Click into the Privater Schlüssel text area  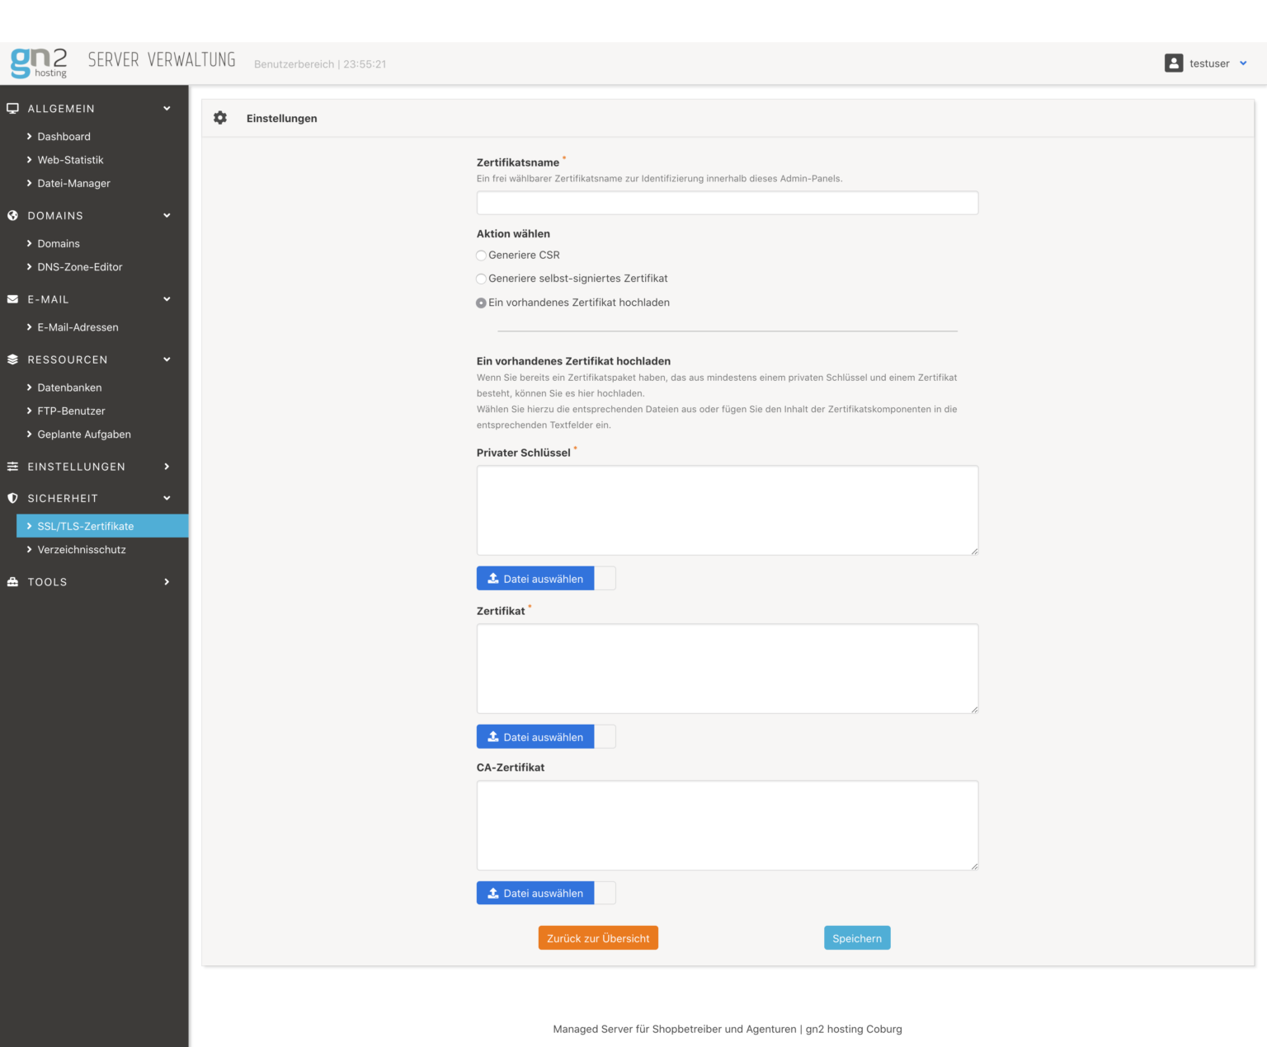728,510
